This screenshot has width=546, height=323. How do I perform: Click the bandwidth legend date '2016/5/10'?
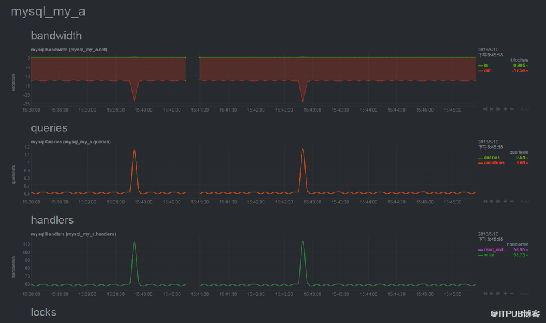point(488,50)
